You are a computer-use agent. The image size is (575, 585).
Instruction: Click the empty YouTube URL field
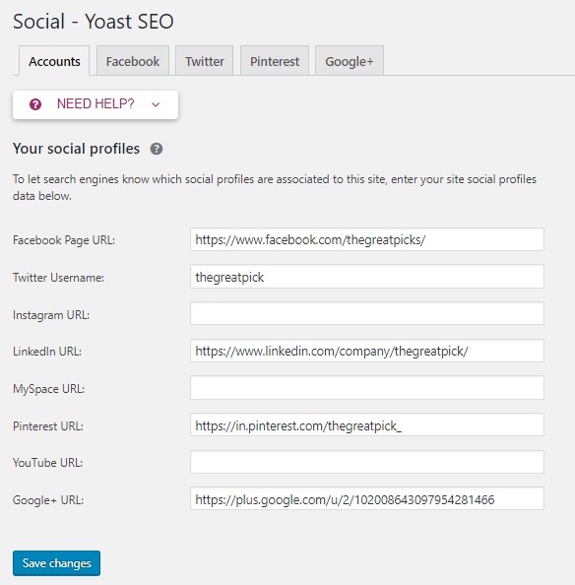click(x=367, y=462)
